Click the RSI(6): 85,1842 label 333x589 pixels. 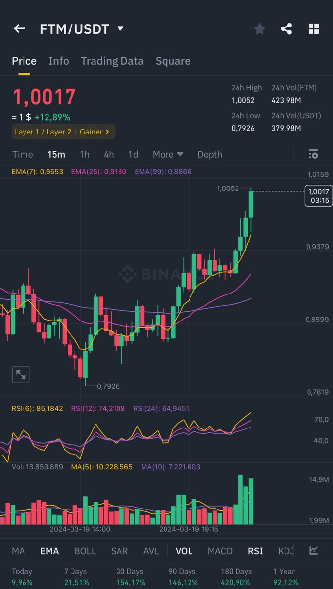[x=38, y=408]
